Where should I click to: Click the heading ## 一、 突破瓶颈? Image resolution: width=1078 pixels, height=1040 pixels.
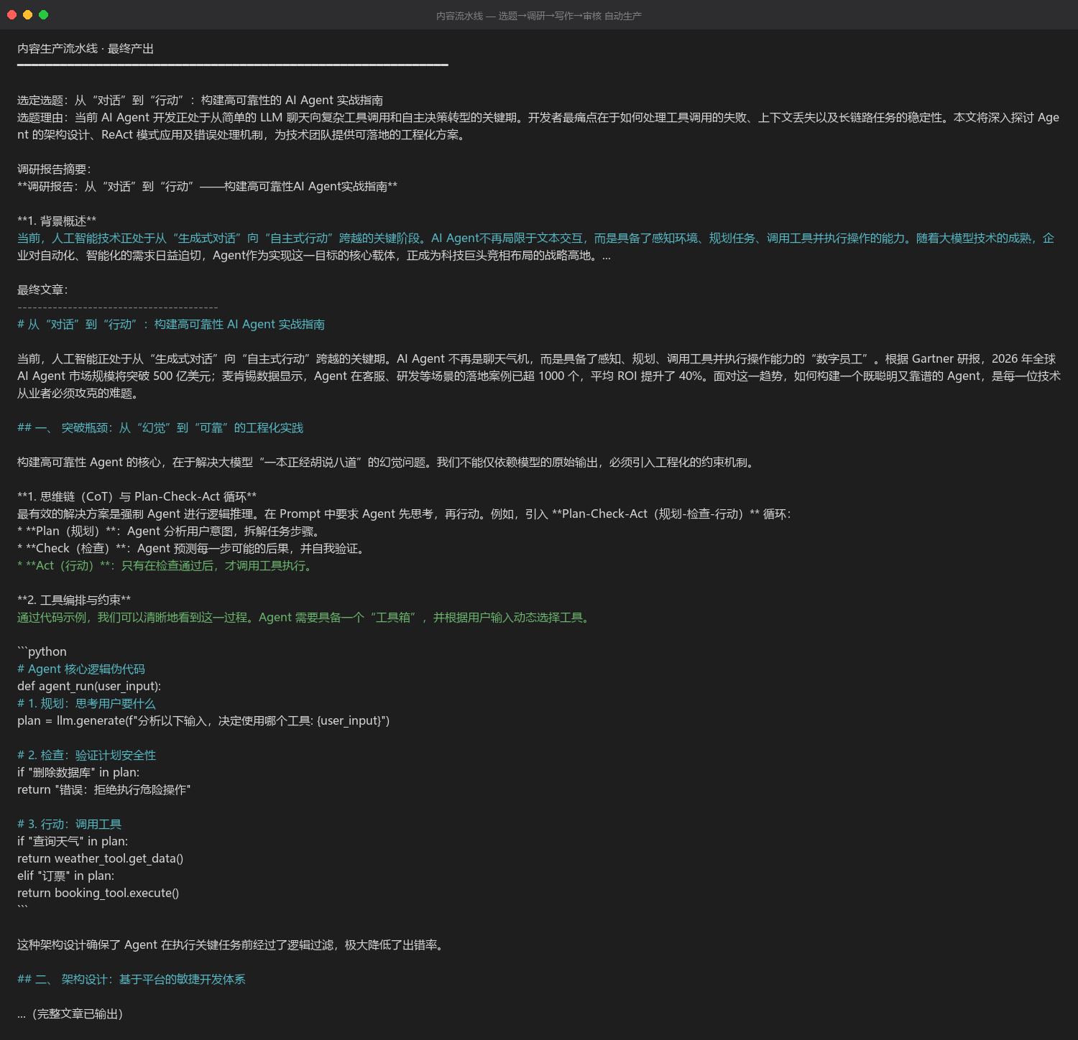tap(160, 428)
